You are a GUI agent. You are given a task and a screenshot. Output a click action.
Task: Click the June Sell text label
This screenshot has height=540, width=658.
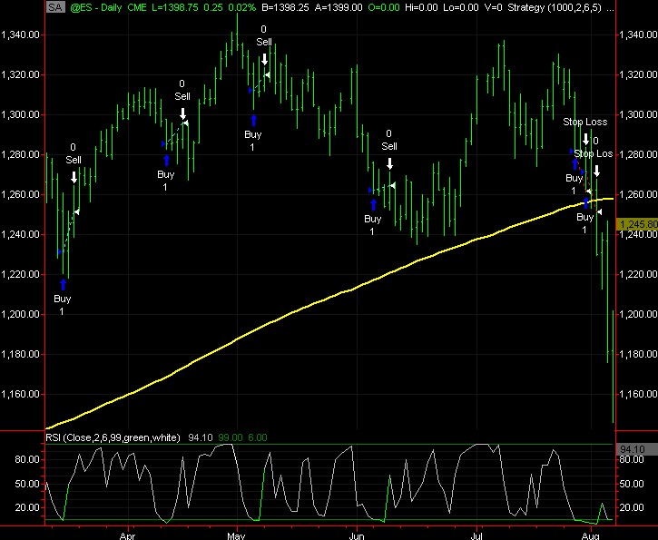389,146
